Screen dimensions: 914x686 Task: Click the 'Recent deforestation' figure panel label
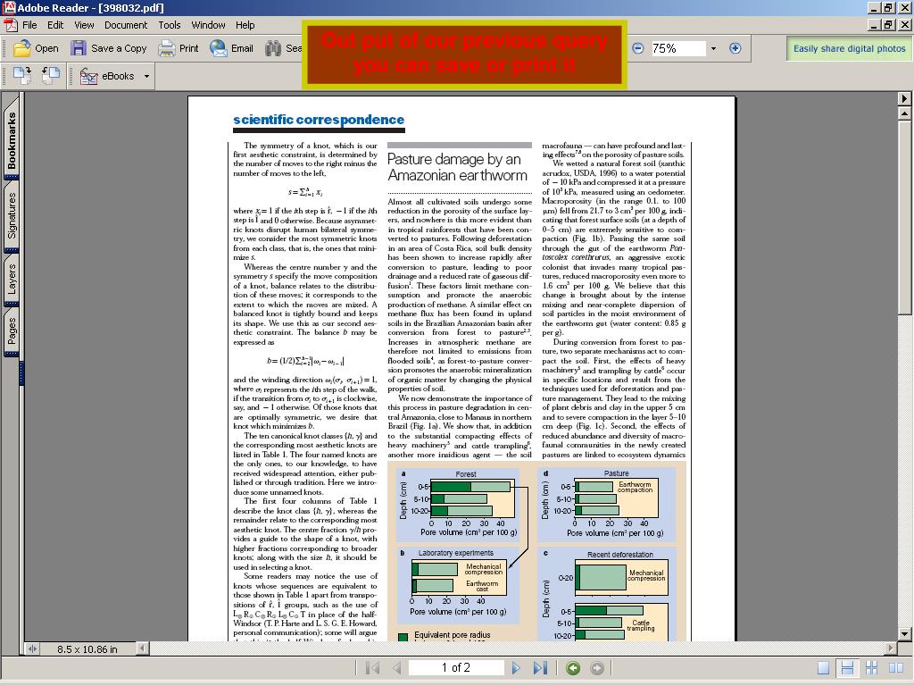620,555
